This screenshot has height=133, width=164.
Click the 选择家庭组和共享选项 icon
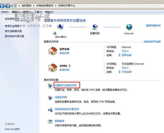[50, 110]
